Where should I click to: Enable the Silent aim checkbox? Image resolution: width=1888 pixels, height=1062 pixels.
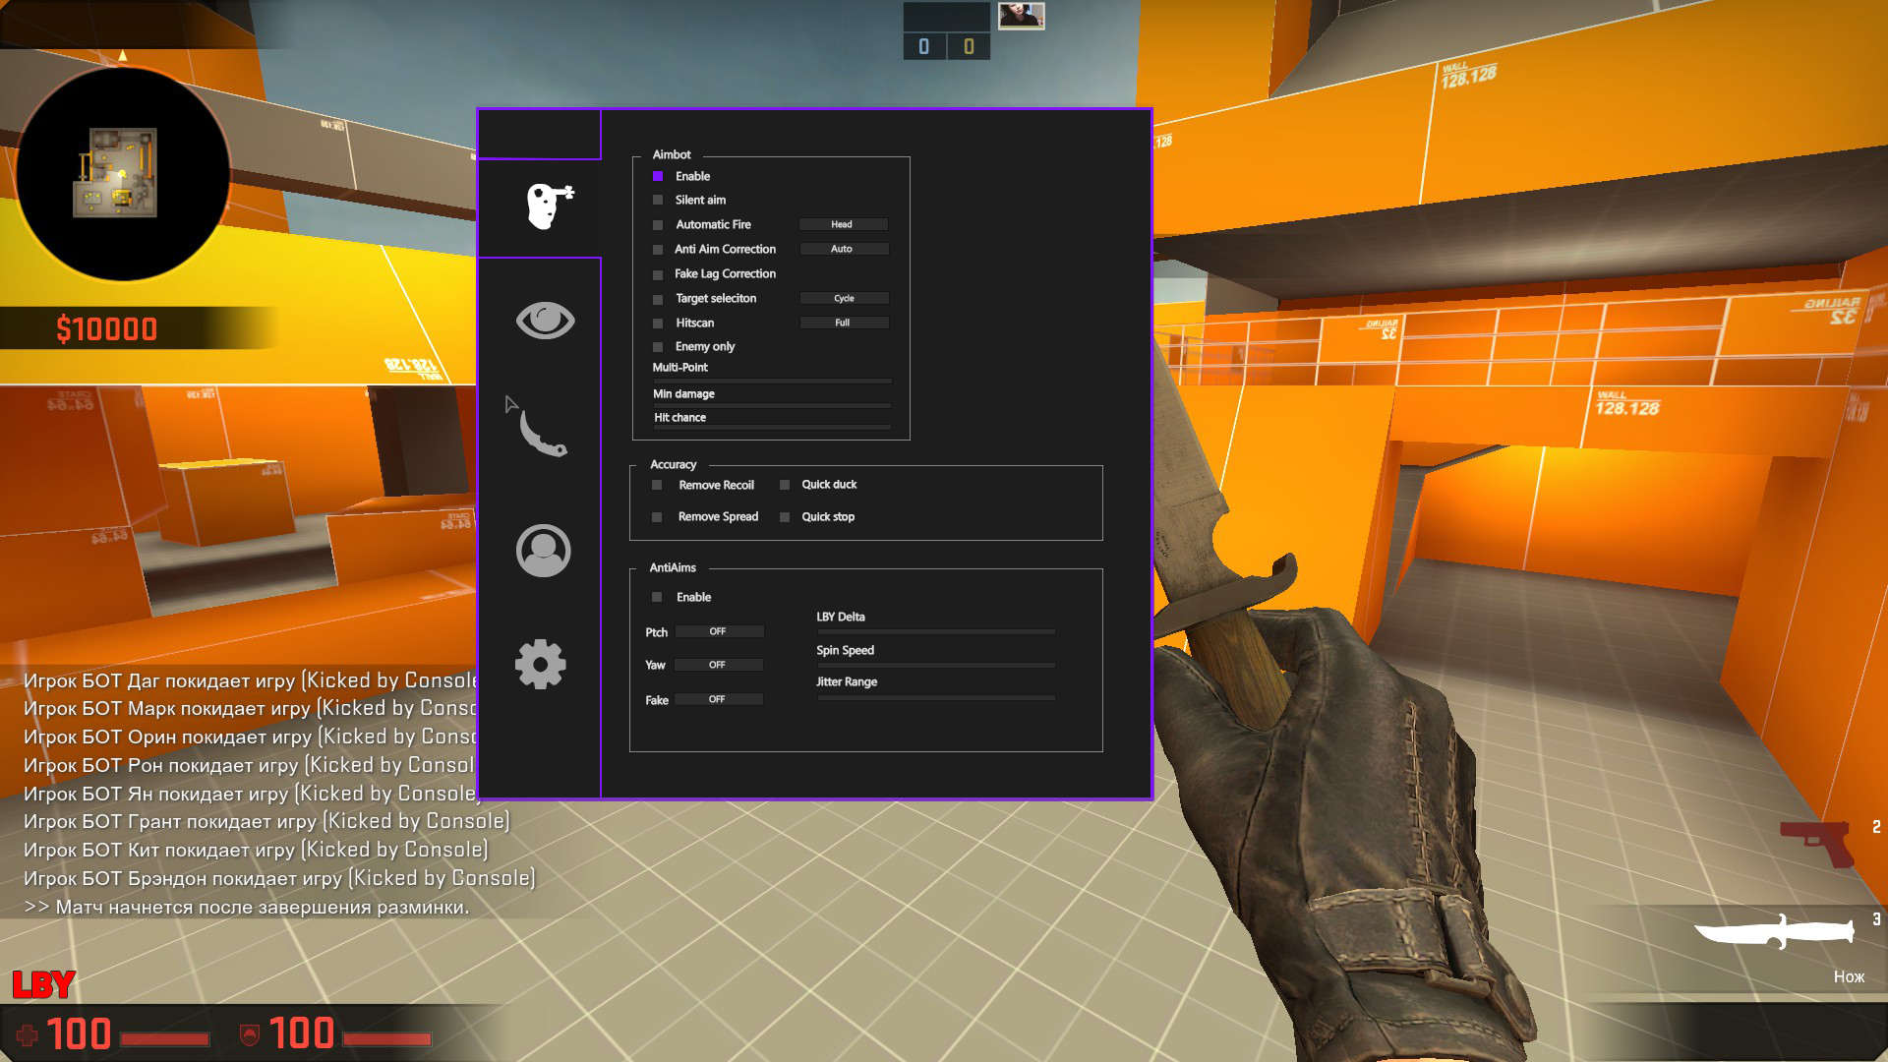coord(658,200)
